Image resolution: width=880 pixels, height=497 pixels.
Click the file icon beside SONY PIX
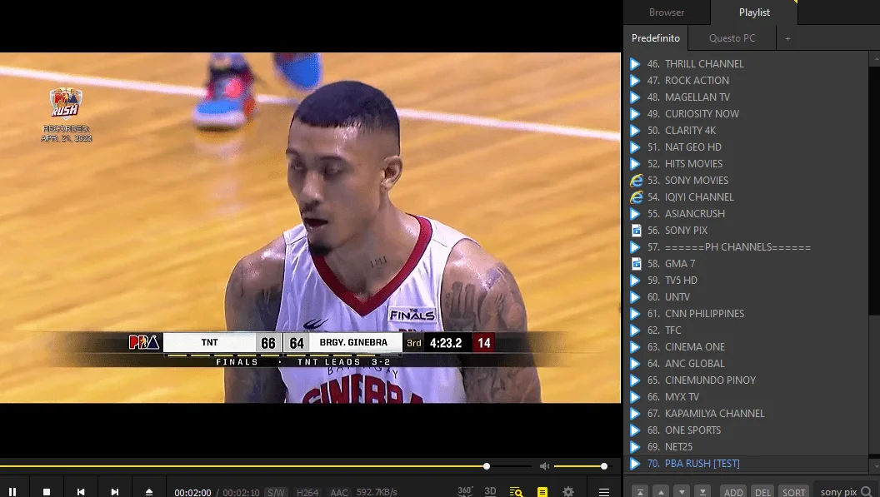[x=636, y=231]
